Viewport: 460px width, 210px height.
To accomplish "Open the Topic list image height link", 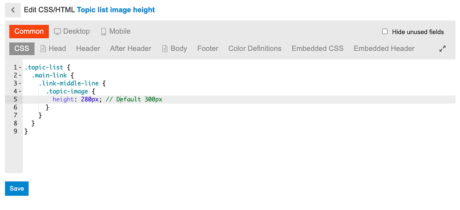I will click(x=116, y=10).
